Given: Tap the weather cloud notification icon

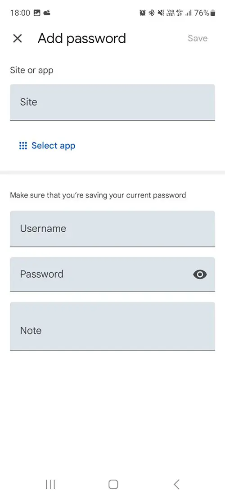Looking at the screenshot, I should (47, 13).
